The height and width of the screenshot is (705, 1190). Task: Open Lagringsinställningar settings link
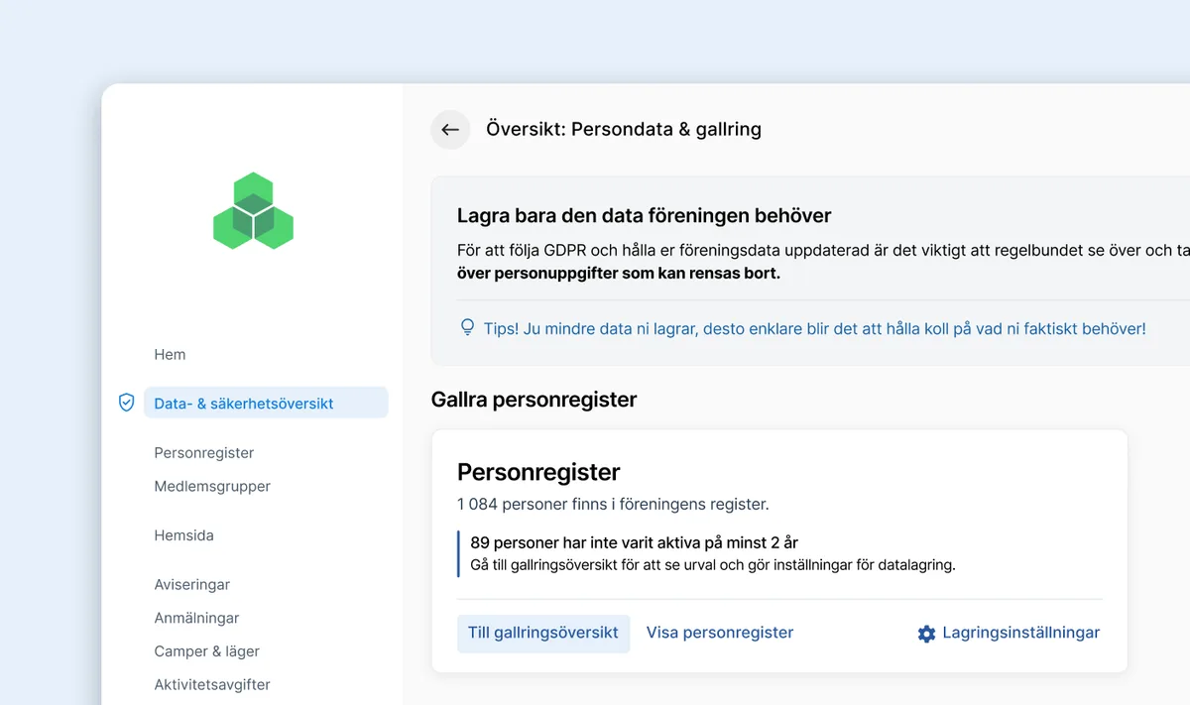[1021, 633]
